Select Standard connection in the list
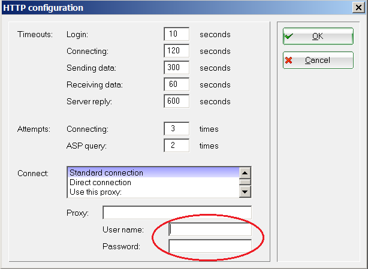Viewport: 368px width, 269px height. point(153,173)
